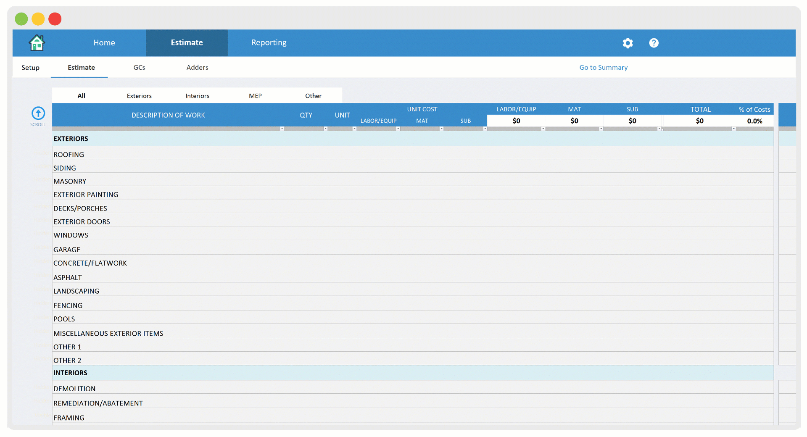Show All categories filter
807x437 pixels.
[x=81, y=96]
